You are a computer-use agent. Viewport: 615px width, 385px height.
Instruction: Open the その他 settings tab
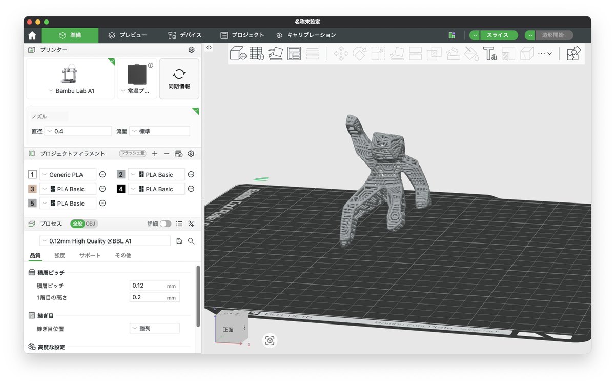[x=123, y=255]
